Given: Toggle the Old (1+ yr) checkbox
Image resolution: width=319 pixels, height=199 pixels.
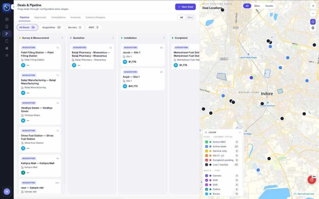Looking at the screenshot, I should click(207, 155).
